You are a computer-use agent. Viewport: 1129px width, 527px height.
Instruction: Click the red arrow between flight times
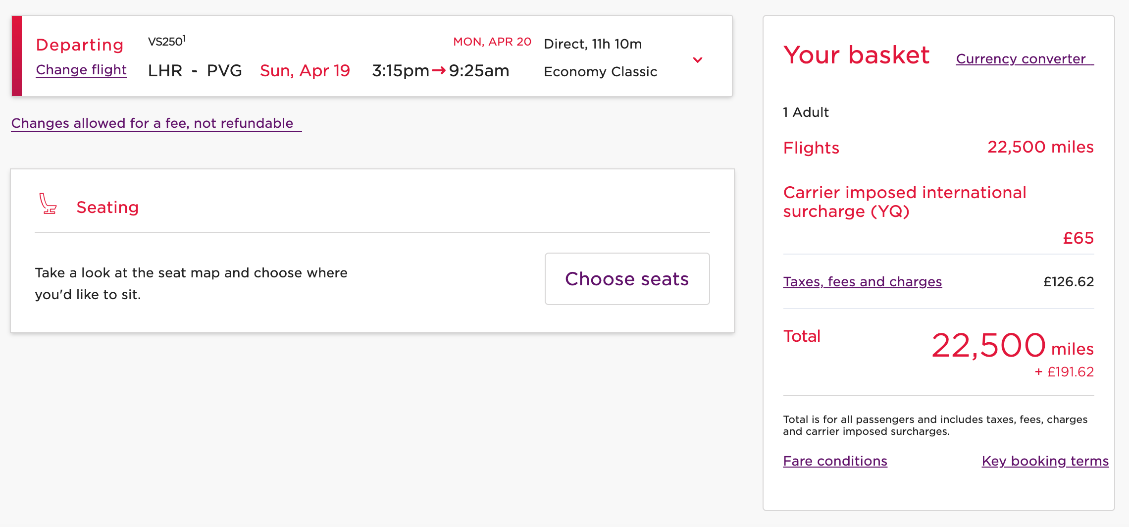pos(438,71)
